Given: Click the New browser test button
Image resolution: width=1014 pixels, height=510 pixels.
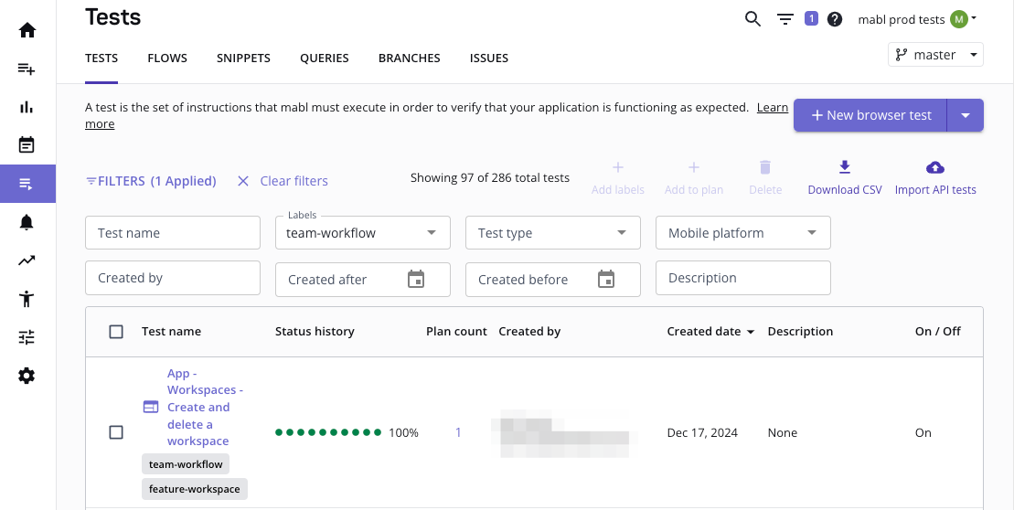Looking at the screenshot, I should click(870, 115).
